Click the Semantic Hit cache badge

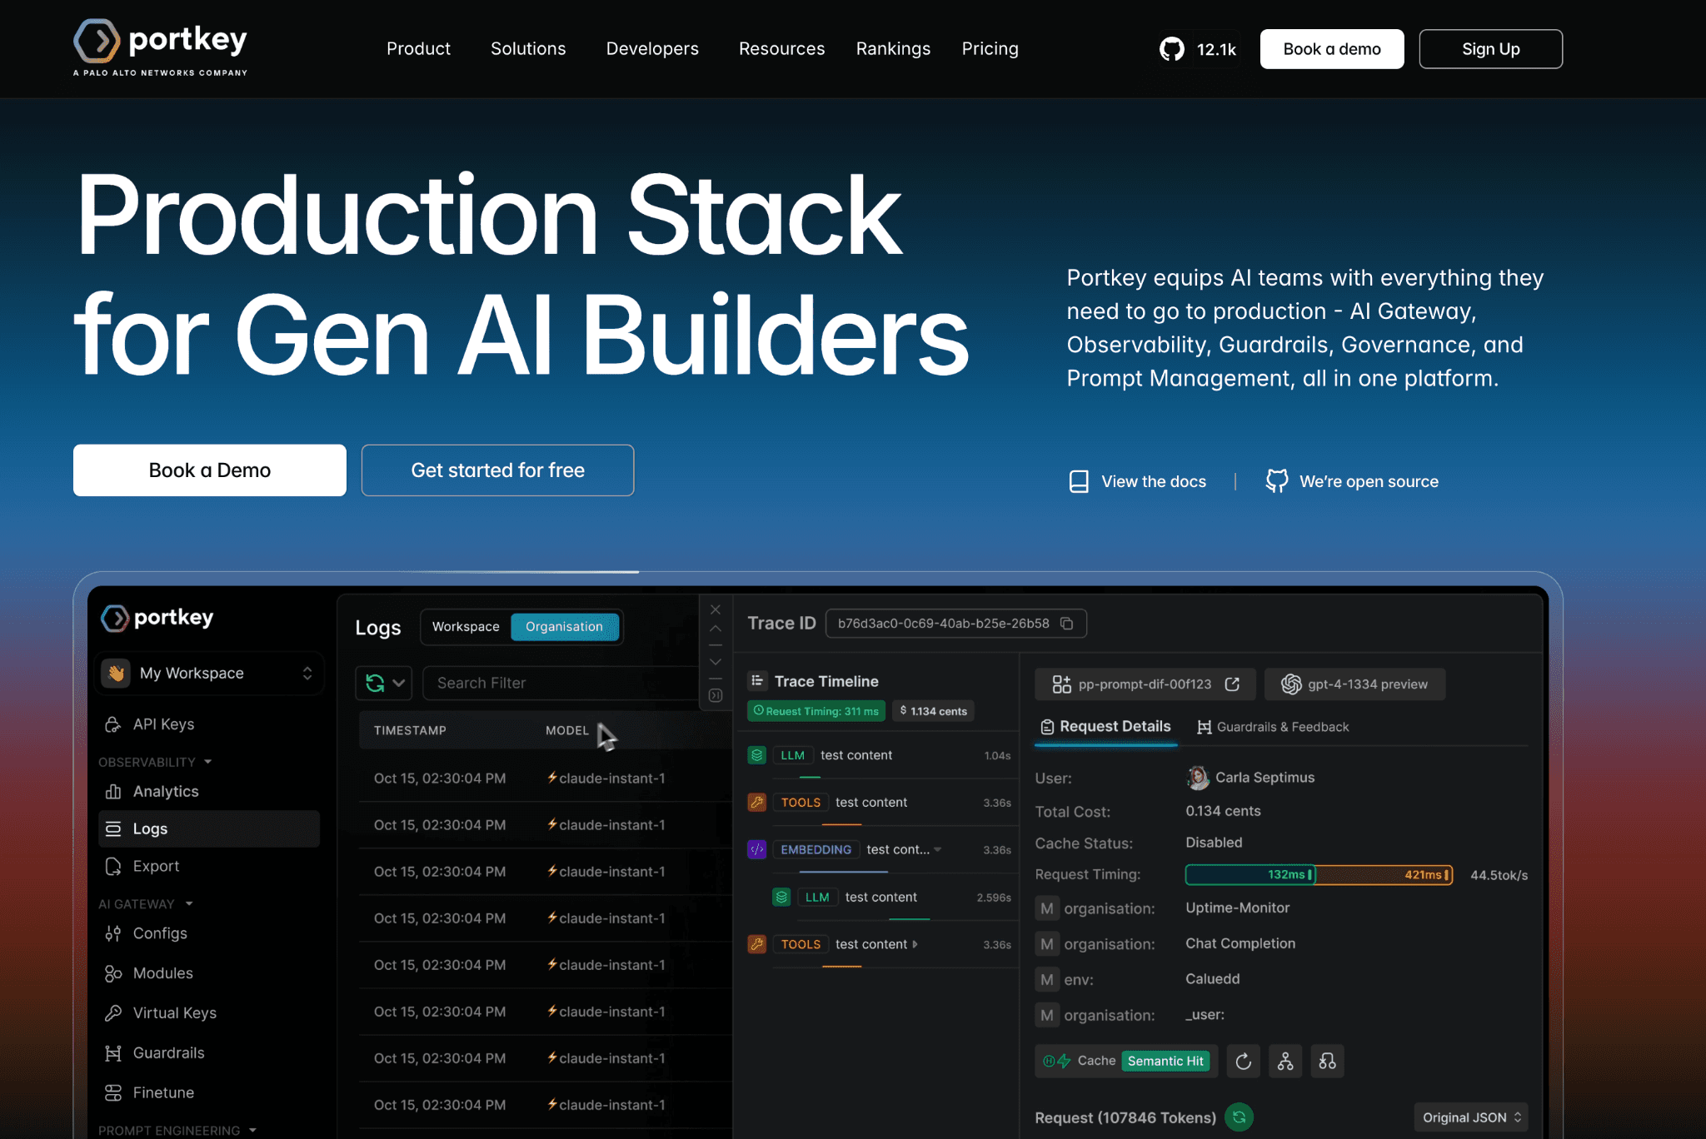pos(1165,1062)
